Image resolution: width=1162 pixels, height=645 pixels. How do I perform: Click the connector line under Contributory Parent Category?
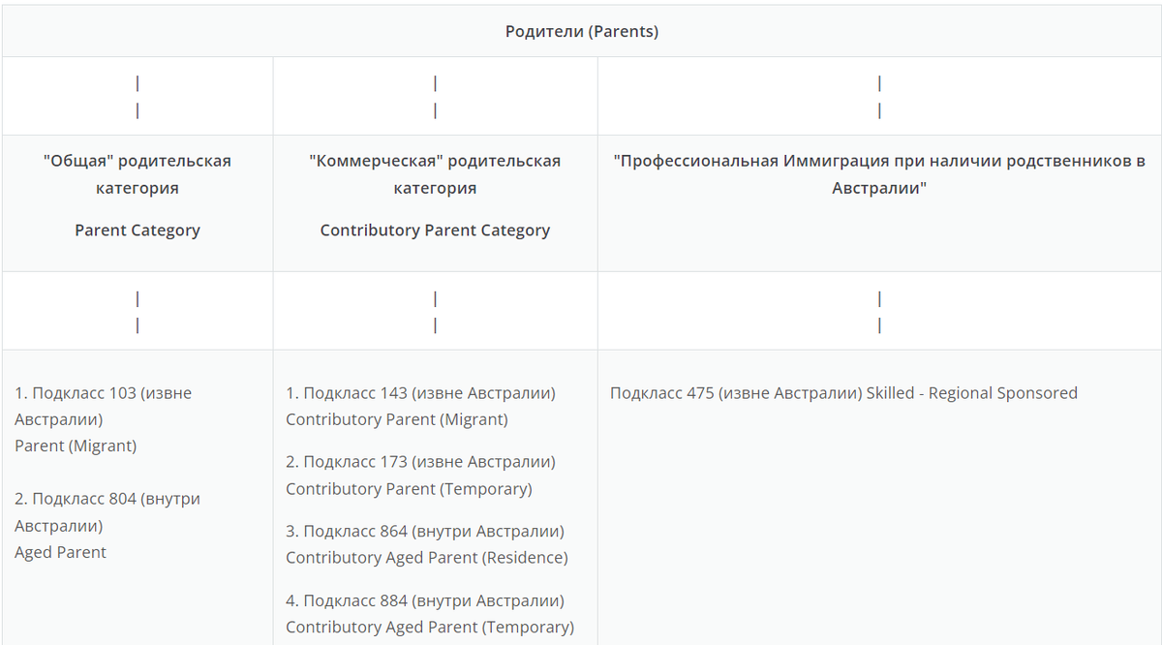436,312
